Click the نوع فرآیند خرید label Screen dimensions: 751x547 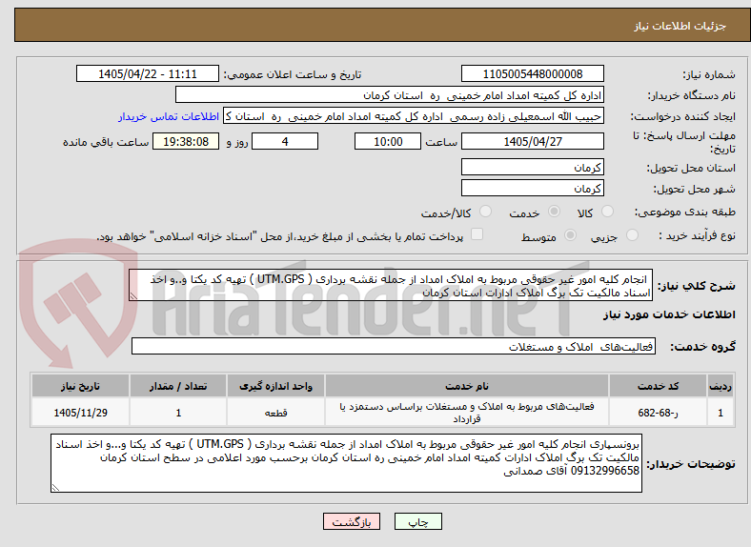tap(697, 235)
